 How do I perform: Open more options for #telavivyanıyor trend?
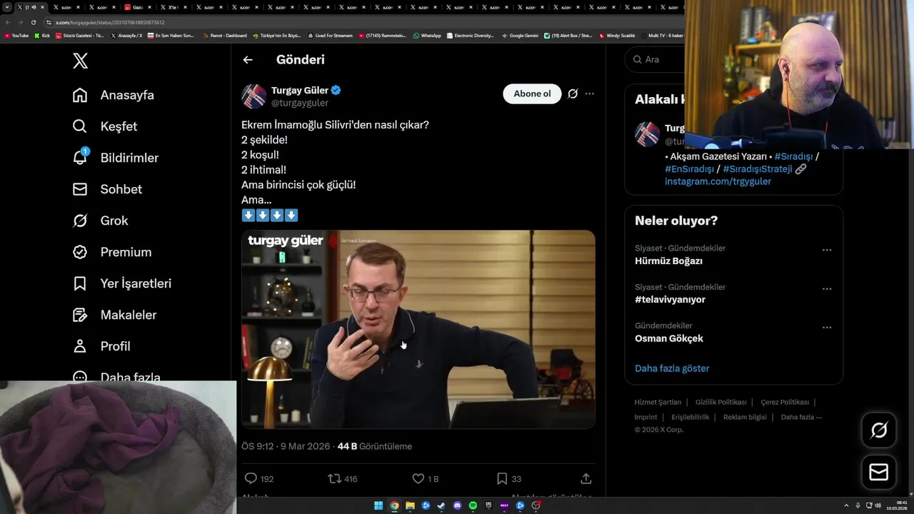827,289
